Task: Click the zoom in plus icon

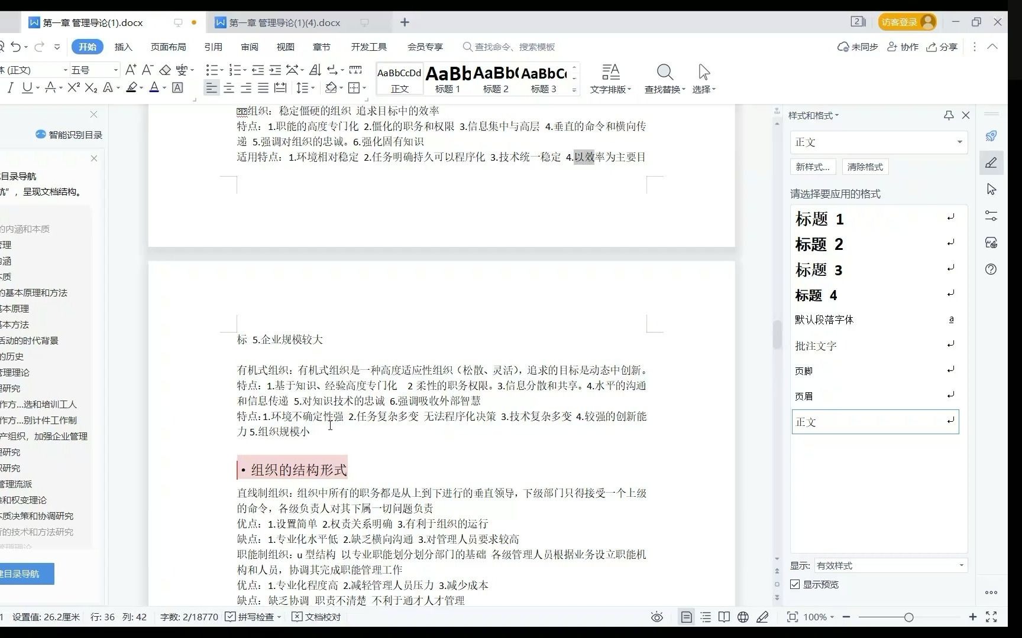Action: (x=973, y=617)
